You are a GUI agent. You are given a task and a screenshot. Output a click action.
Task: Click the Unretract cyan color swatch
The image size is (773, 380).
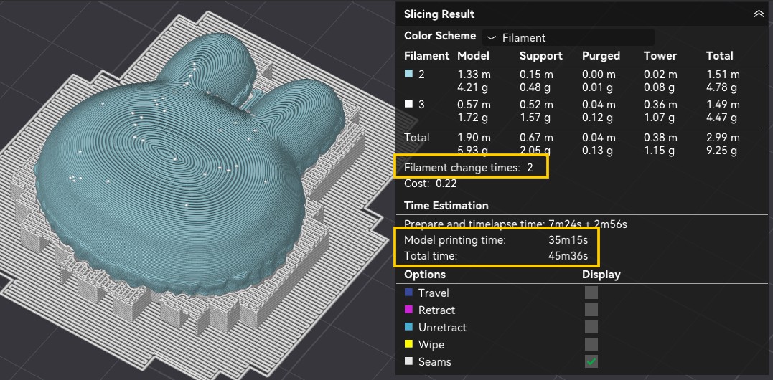point(408,327)
